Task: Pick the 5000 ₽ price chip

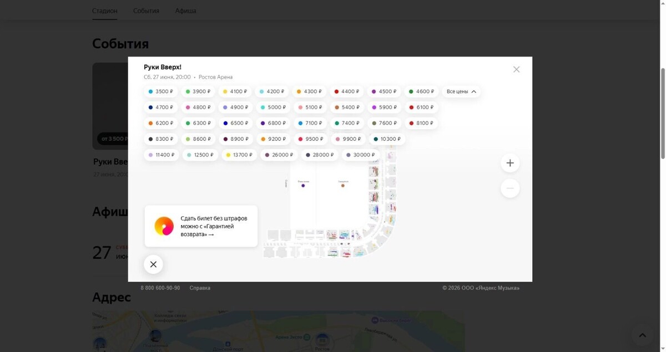Action: (273, 107)
